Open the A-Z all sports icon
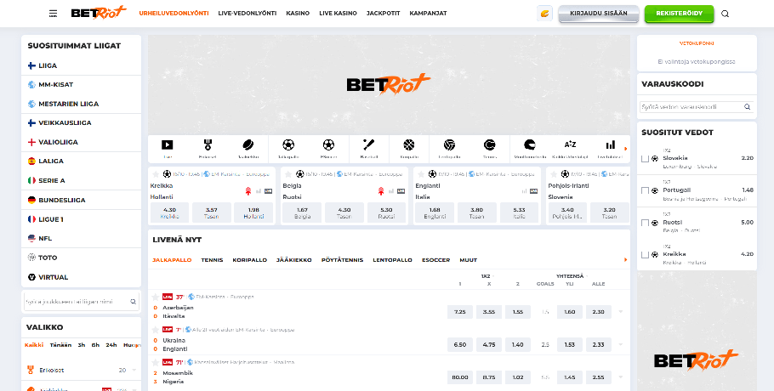The image size is (774, 391). [570, 145]
